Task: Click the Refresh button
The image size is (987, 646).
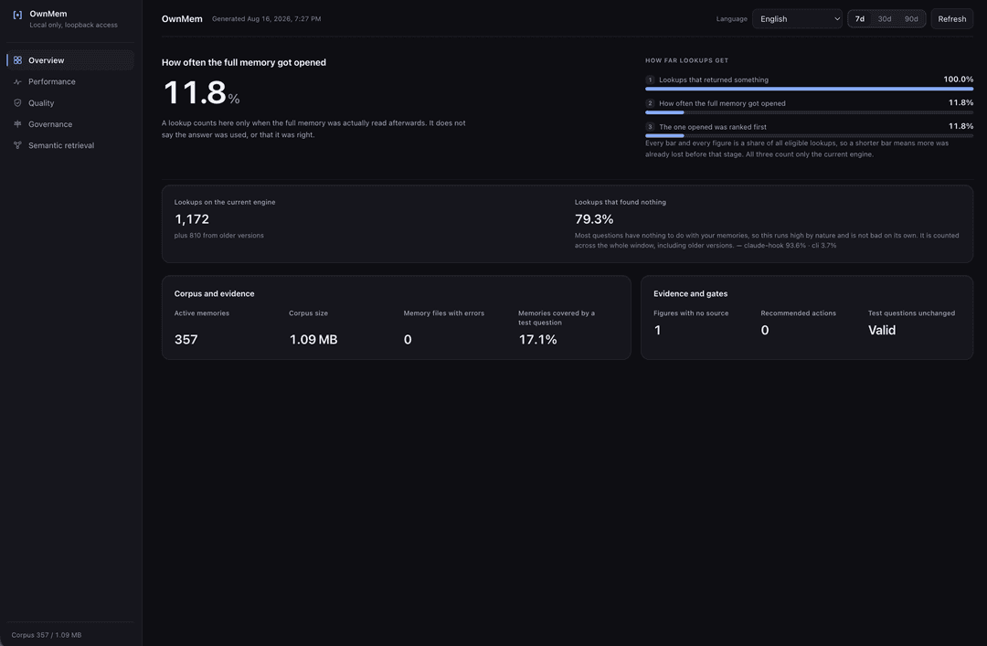Action: (951, 19)
